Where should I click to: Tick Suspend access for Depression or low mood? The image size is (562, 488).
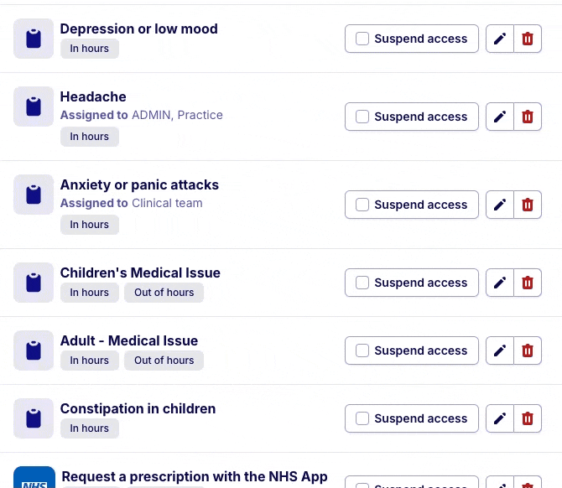click(x=362, y=39)
